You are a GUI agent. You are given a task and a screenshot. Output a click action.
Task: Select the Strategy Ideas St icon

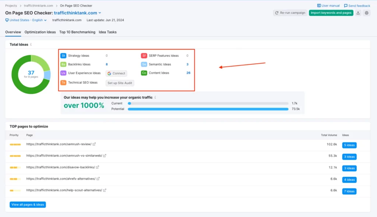pos(63,56)
